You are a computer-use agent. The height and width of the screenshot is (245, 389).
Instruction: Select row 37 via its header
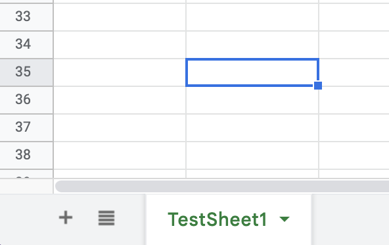point(26,128)
